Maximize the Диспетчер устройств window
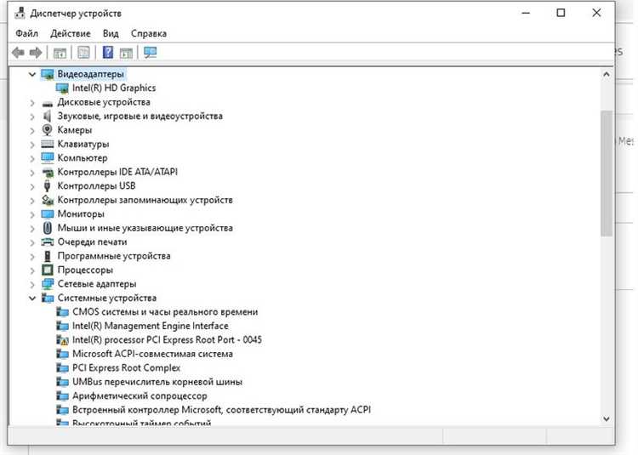Image resolution: width=638 pixels, height=455 pixels. [561, 13]
